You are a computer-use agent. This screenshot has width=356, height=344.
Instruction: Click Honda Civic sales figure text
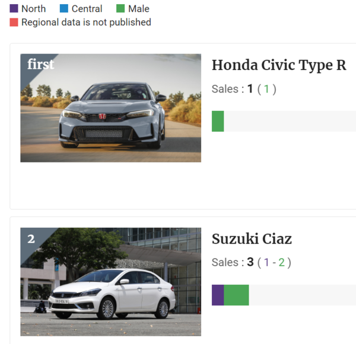pyautogui.click(x=244, y=89)
